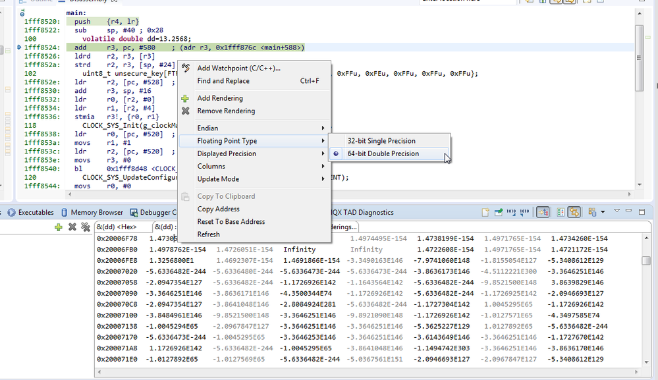Click memory view vertical scrollbar thumb
This screenshot has width=658, height=380.
coord(646,260)
